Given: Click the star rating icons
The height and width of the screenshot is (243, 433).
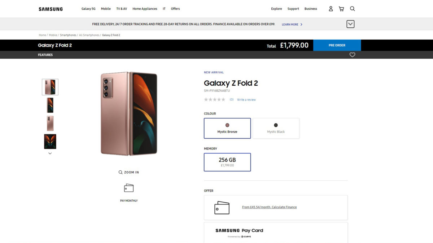Looking at the screenshot, I should click(x=214, y=100).
